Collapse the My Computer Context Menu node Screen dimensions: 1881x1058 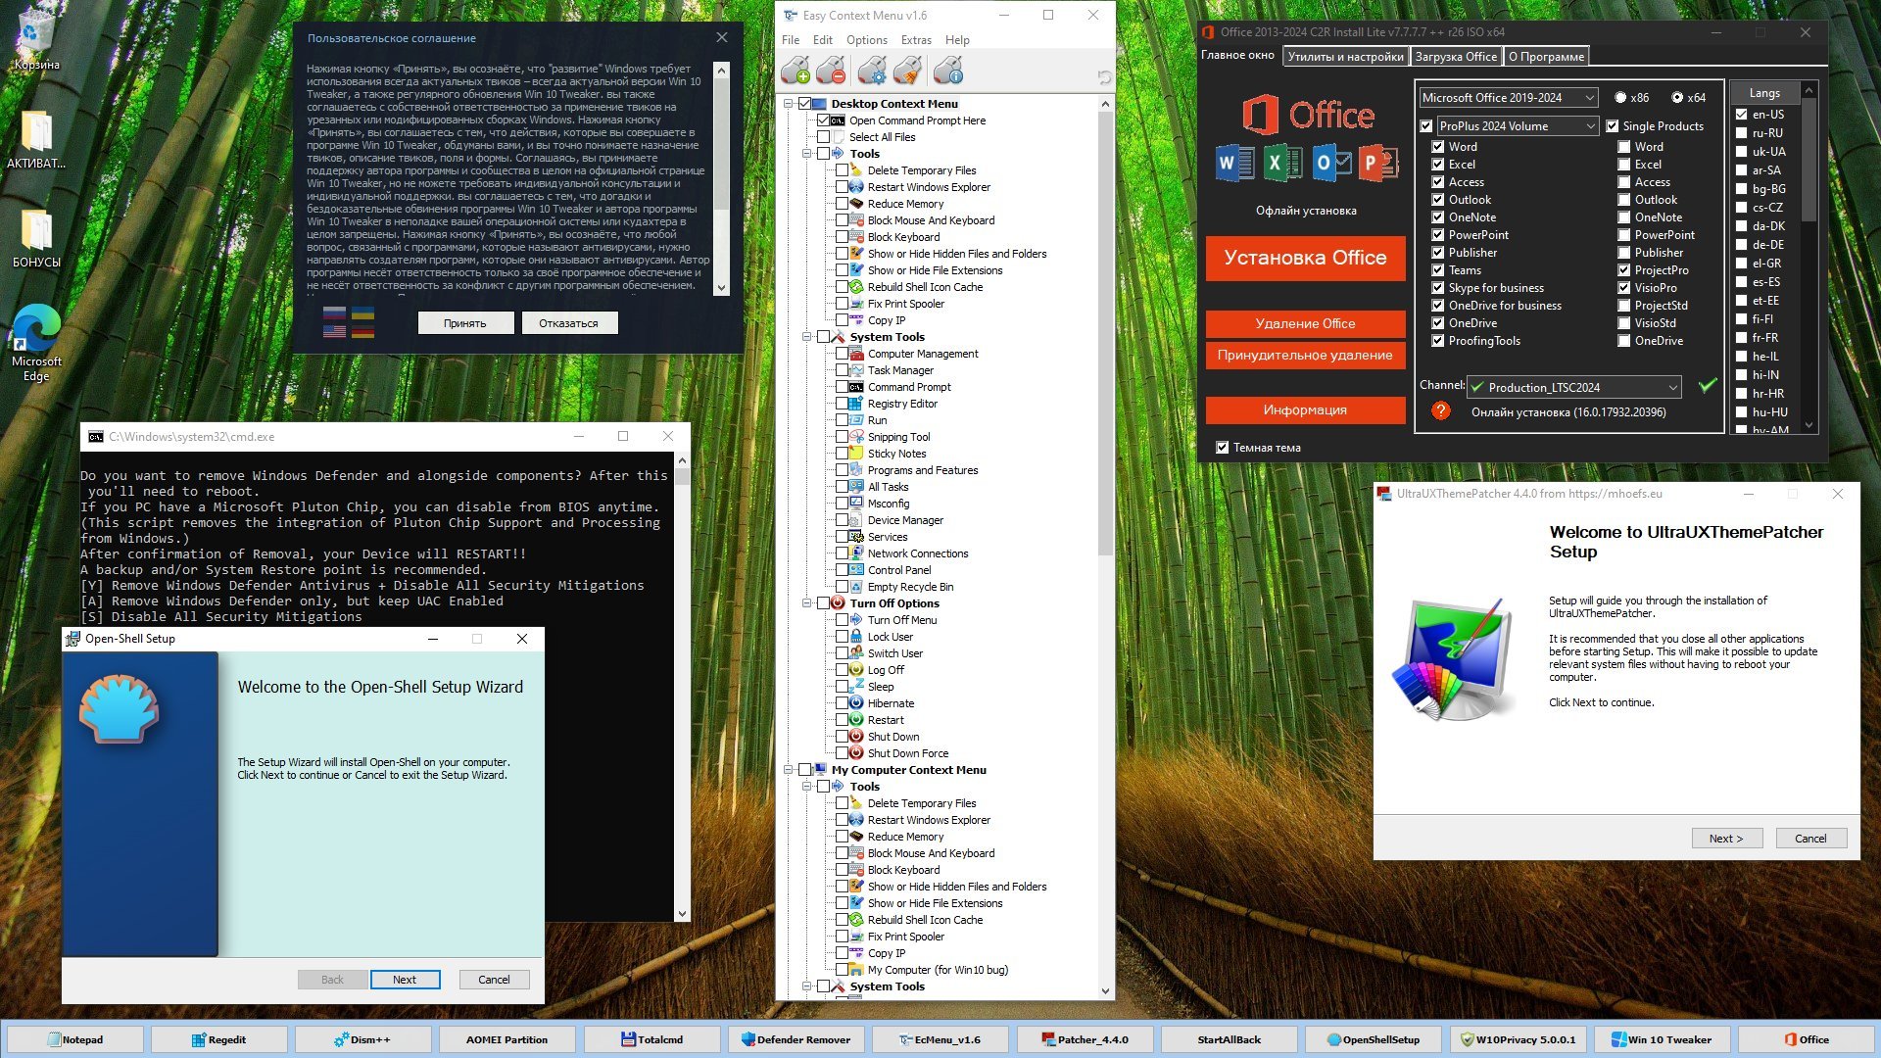[789, 770]
